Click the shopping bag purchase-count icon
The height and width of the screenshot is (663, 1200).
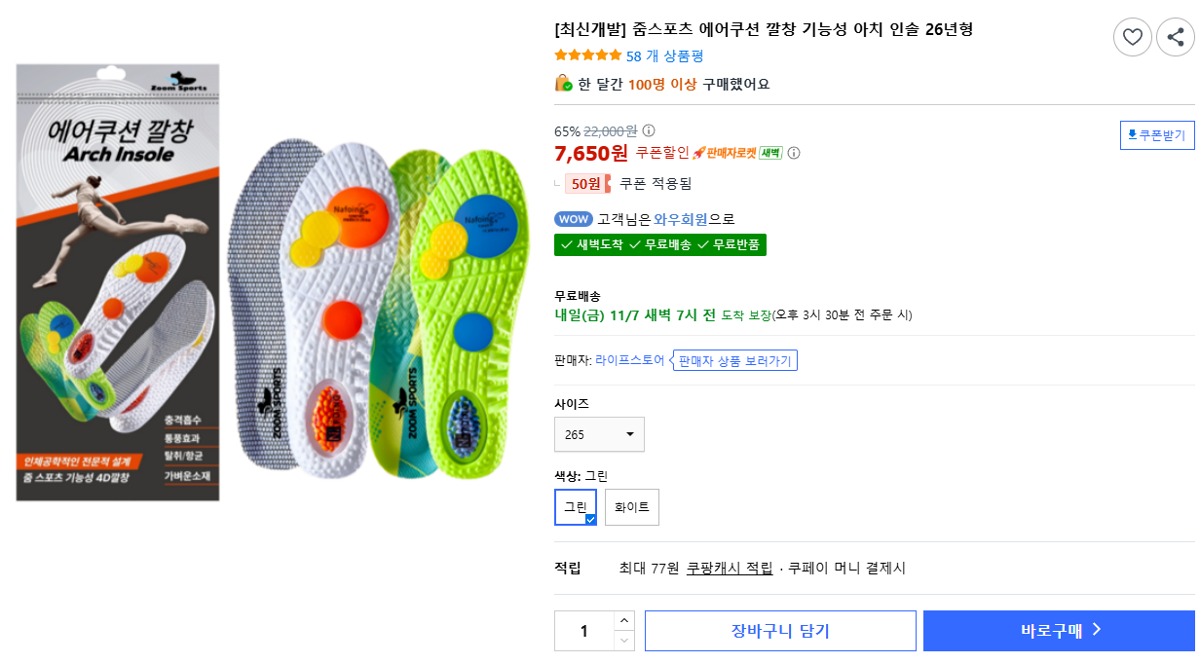tap(563, 84)
